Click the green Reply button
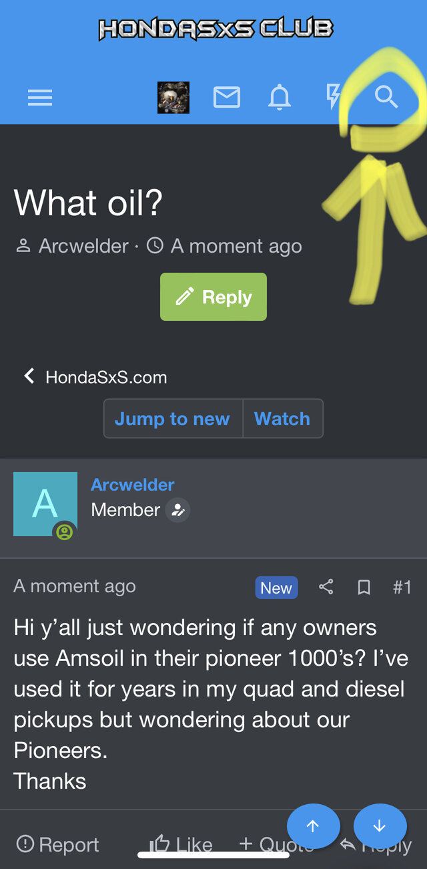 point(213,297)
